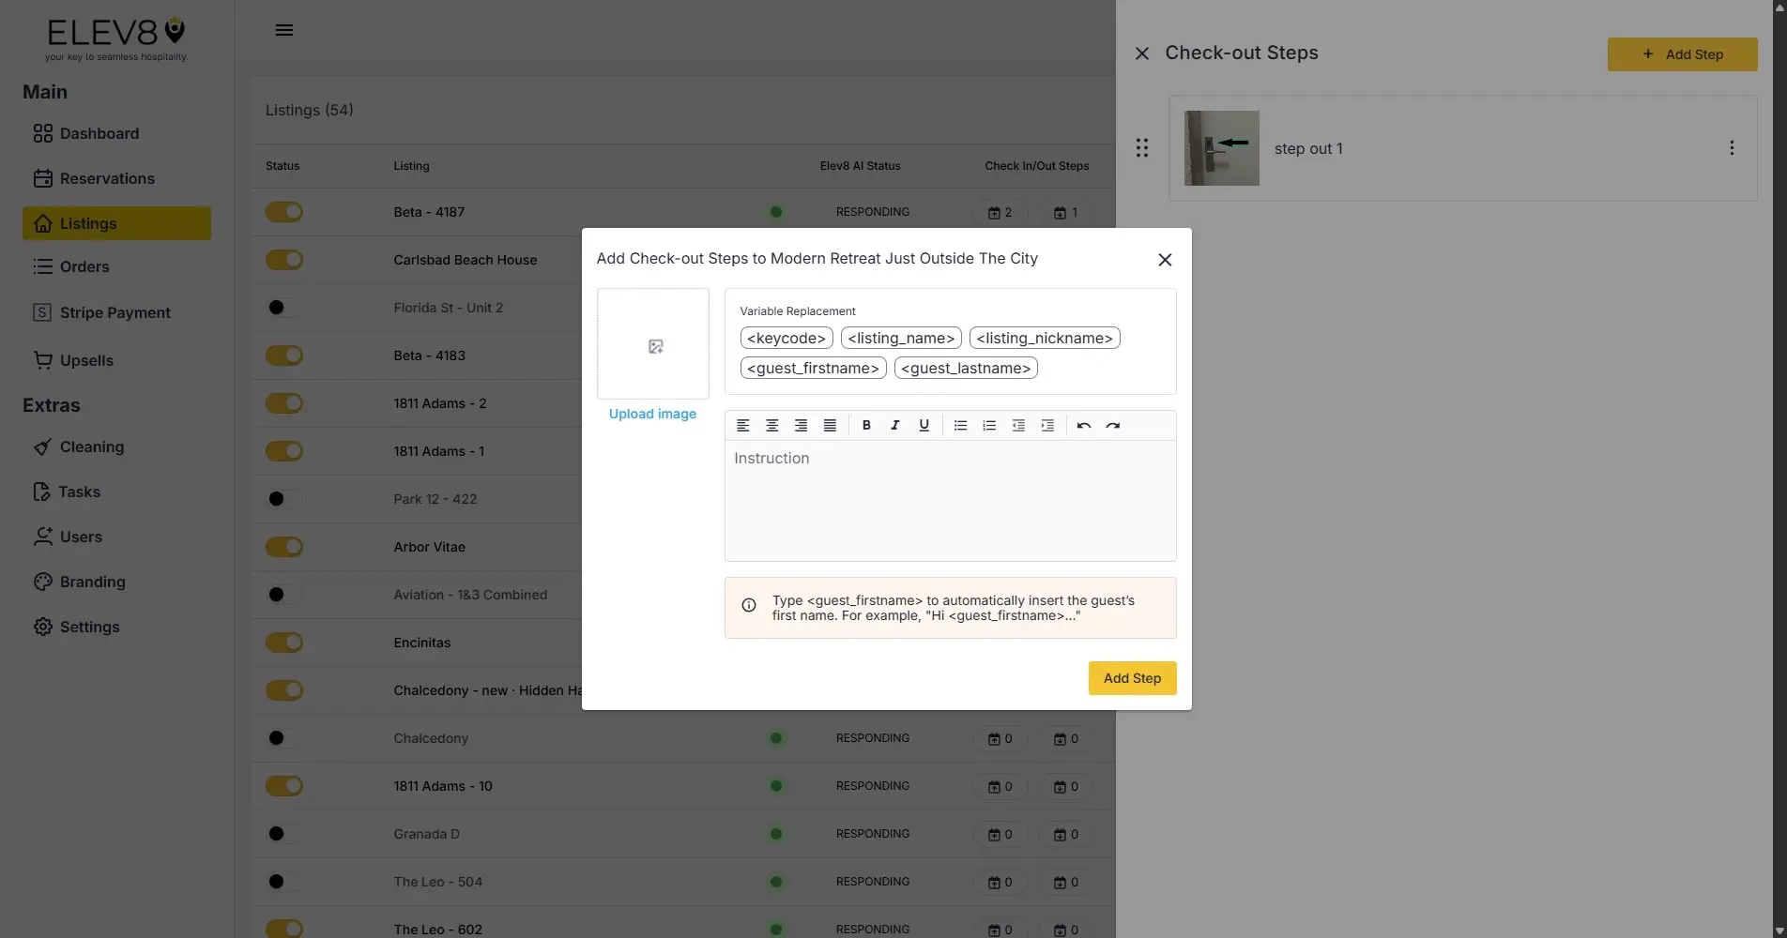1787x938 pixels.
Task: Apply bold formatting in the instruction editor
Action: (x=866, y=425)
